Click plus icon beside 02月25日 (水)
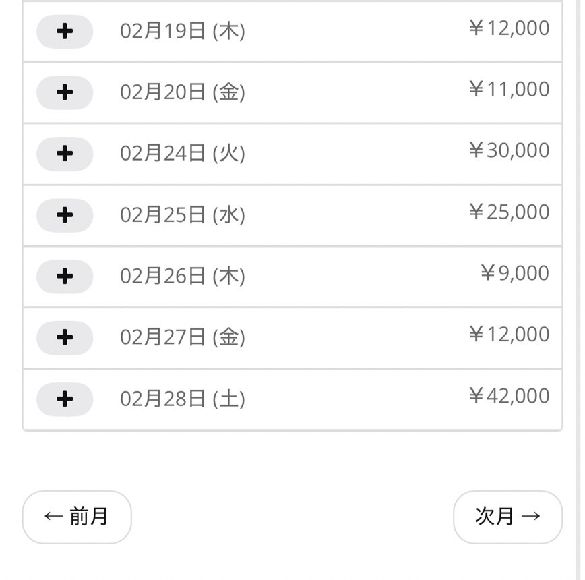This screenshot has height=580, width=585. [x=65, y=215]
